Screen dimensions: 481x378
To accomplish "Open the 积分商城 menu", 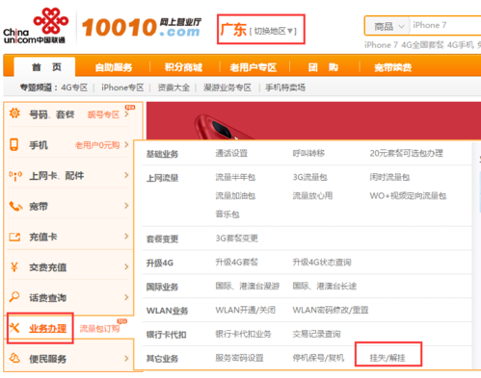I will 183,67.
